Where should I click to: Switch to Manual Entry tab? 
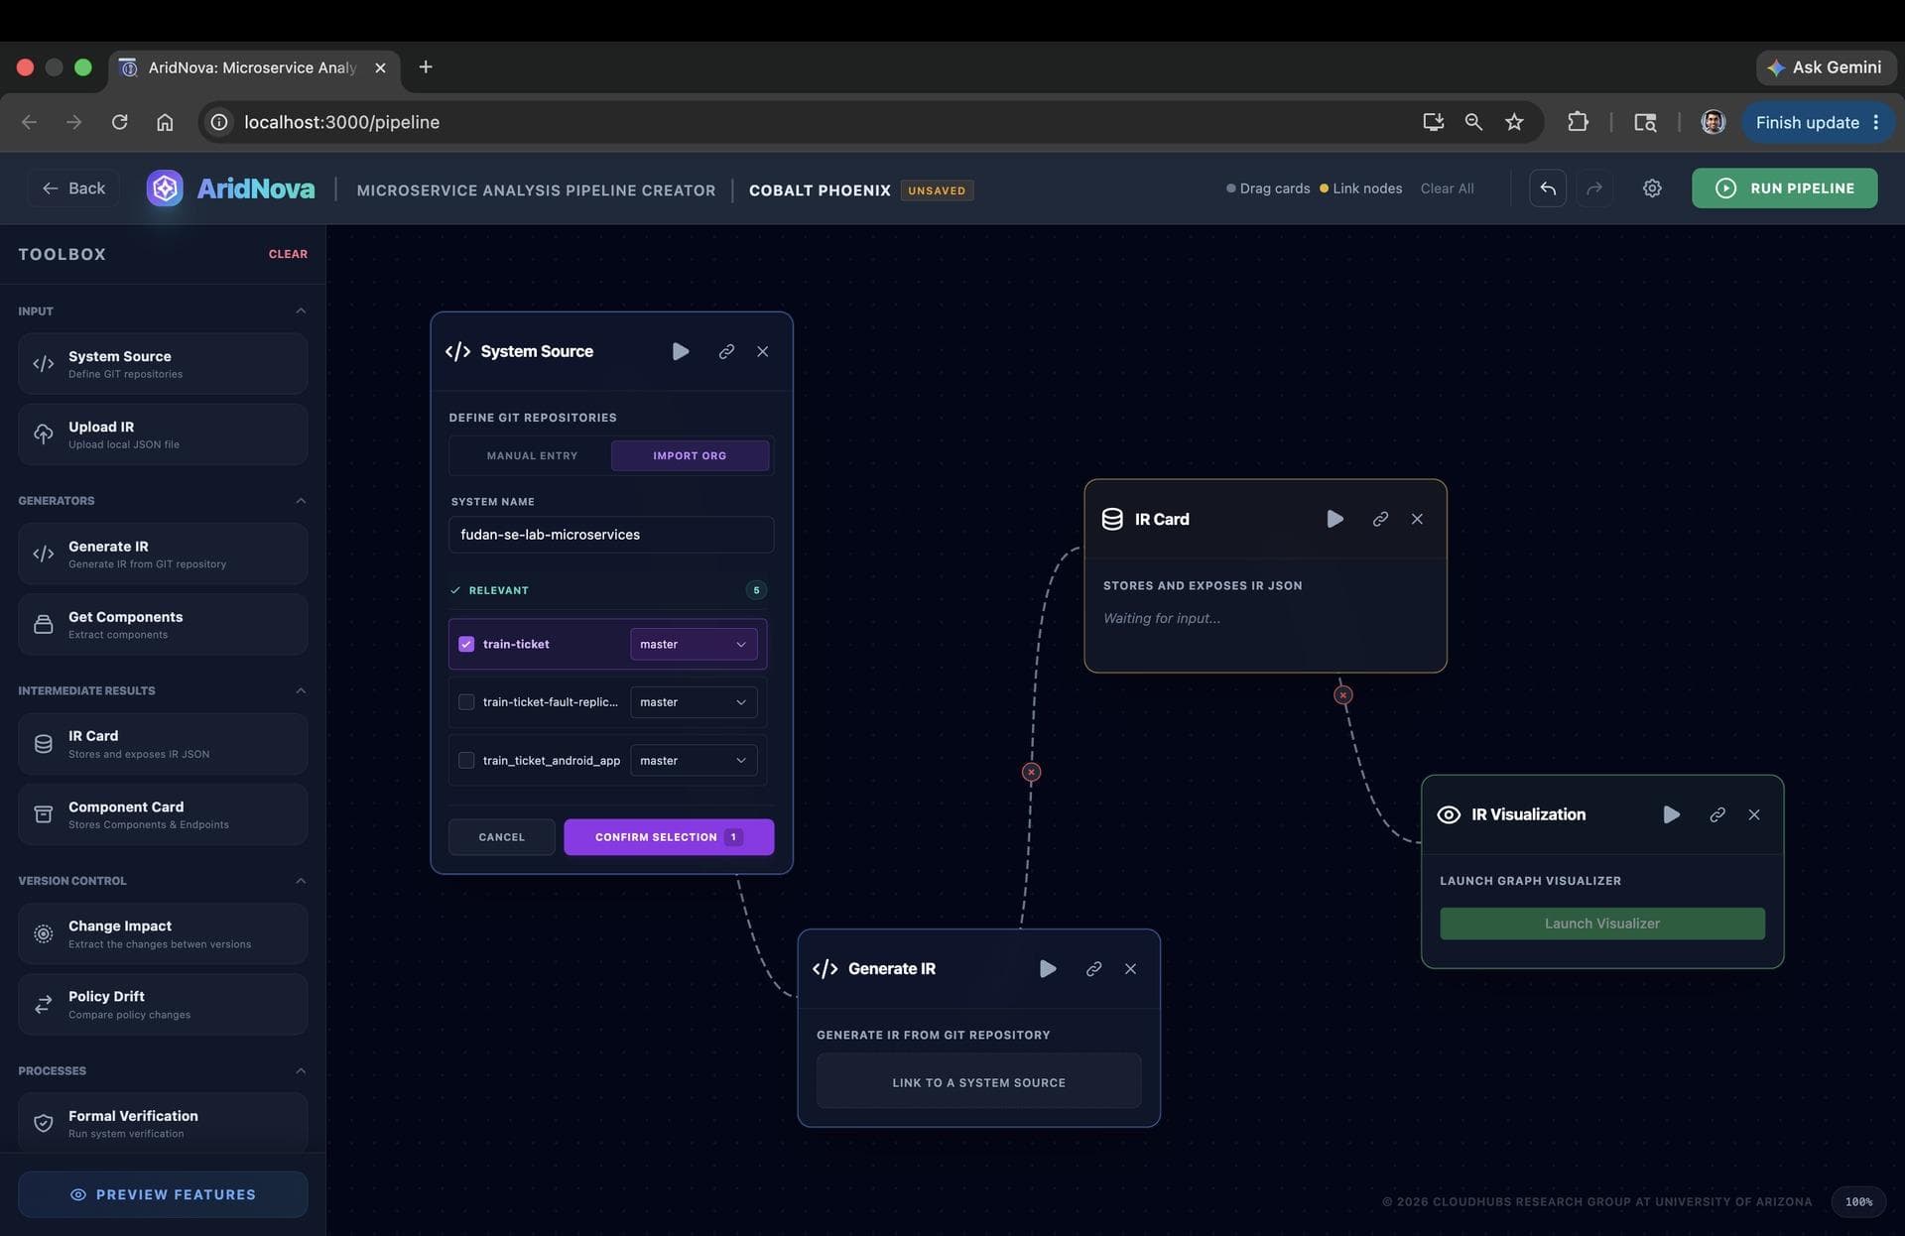pos(532,456)
